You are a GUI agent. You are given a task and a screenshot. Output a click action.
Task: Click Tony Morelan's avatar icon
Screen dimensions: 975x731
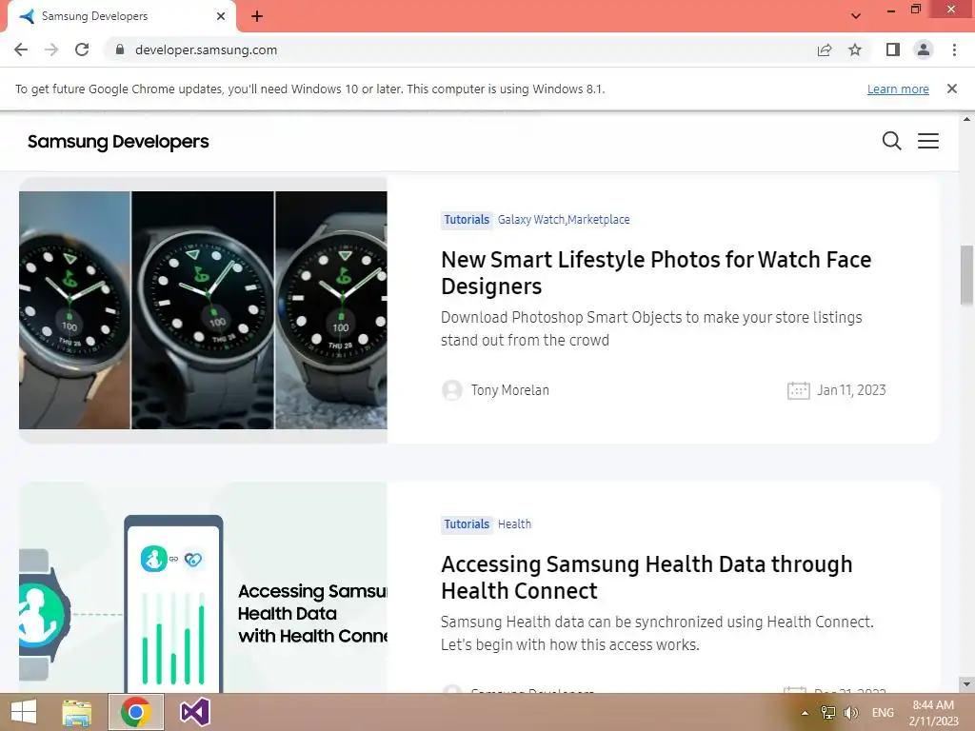pos(452,390)
